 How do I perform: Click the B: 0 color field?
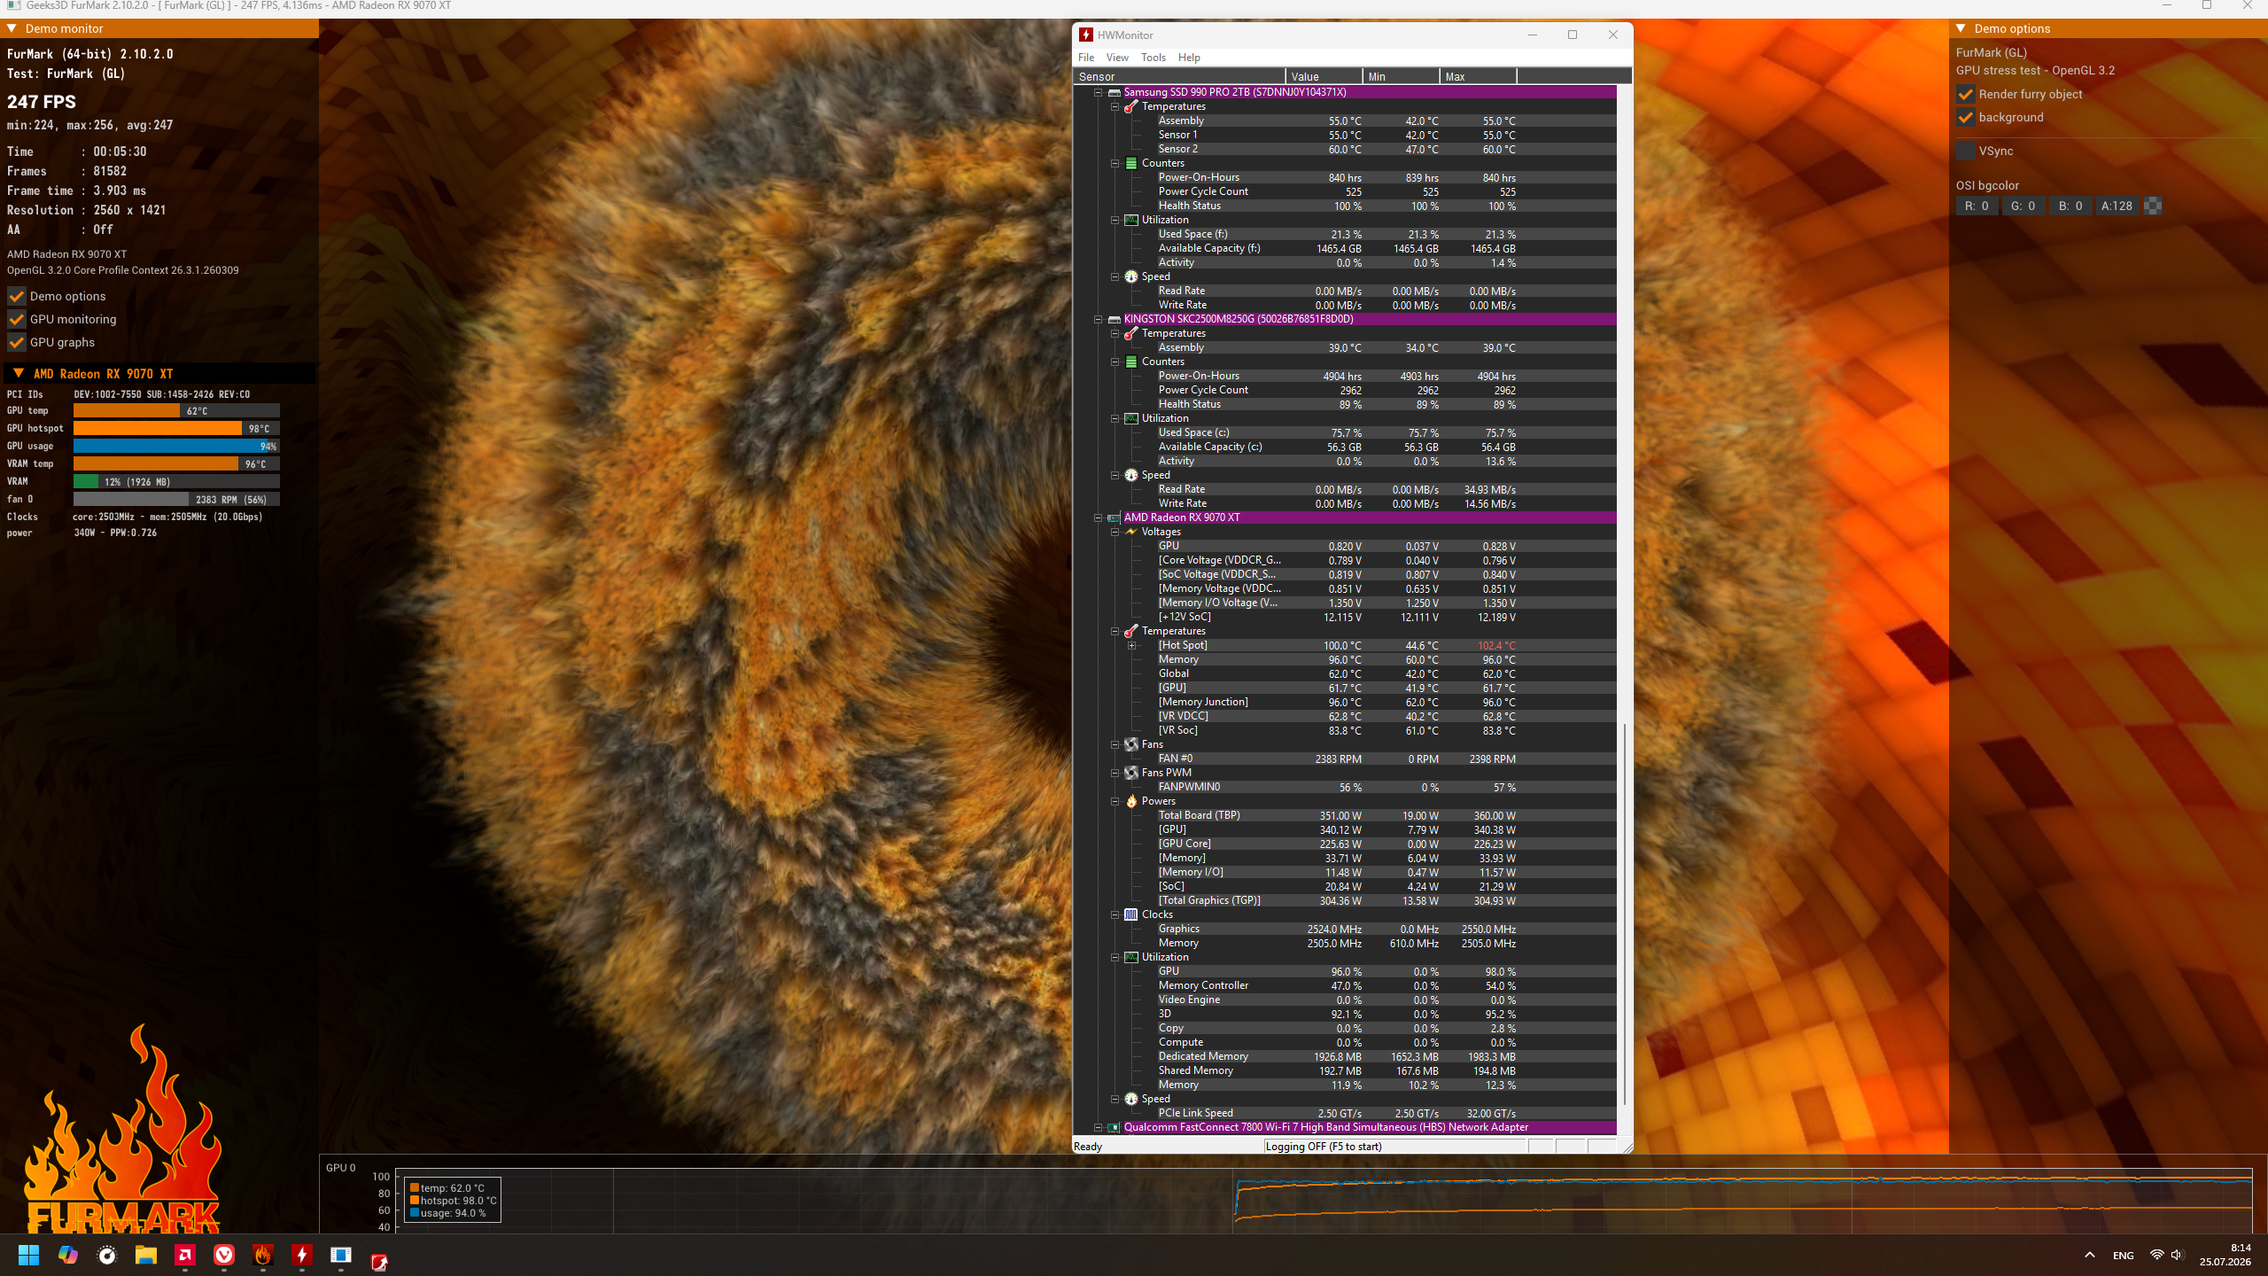click(x=2070, y=206)
